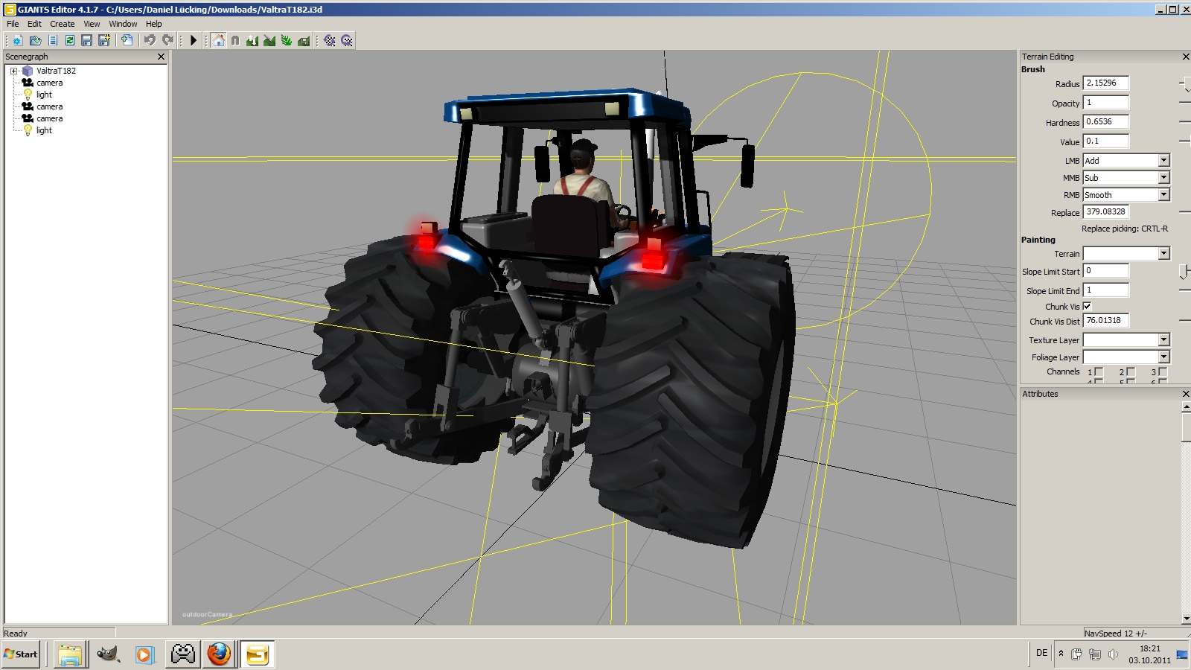1191x670 pixels.
Task: Toggle Channels checkbox 3
Action: point(1163,371)
